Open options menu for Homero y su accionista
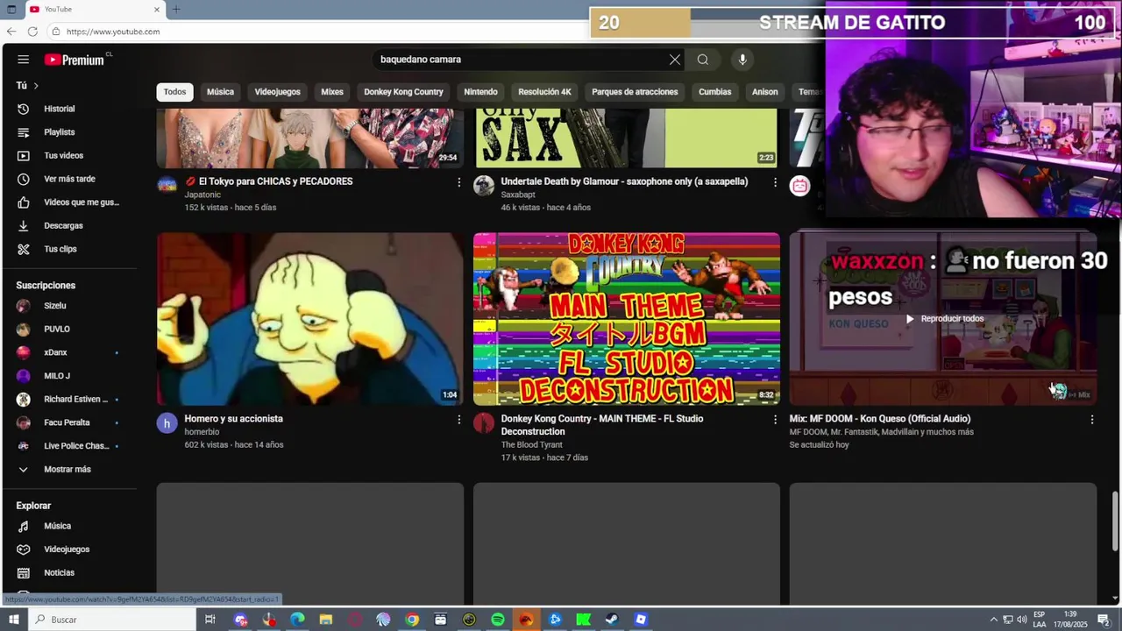This screenshot has height=631, width=1122. (458, 420)
